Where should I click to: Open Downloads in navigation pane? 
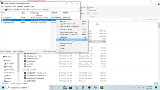coord(9,73)
